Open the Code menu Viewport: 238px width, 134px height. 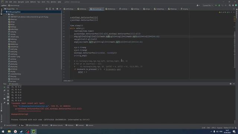coord(27,2)
